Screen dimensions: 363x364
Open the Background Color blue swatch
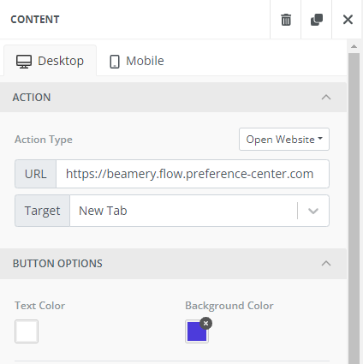pos(197,331)
